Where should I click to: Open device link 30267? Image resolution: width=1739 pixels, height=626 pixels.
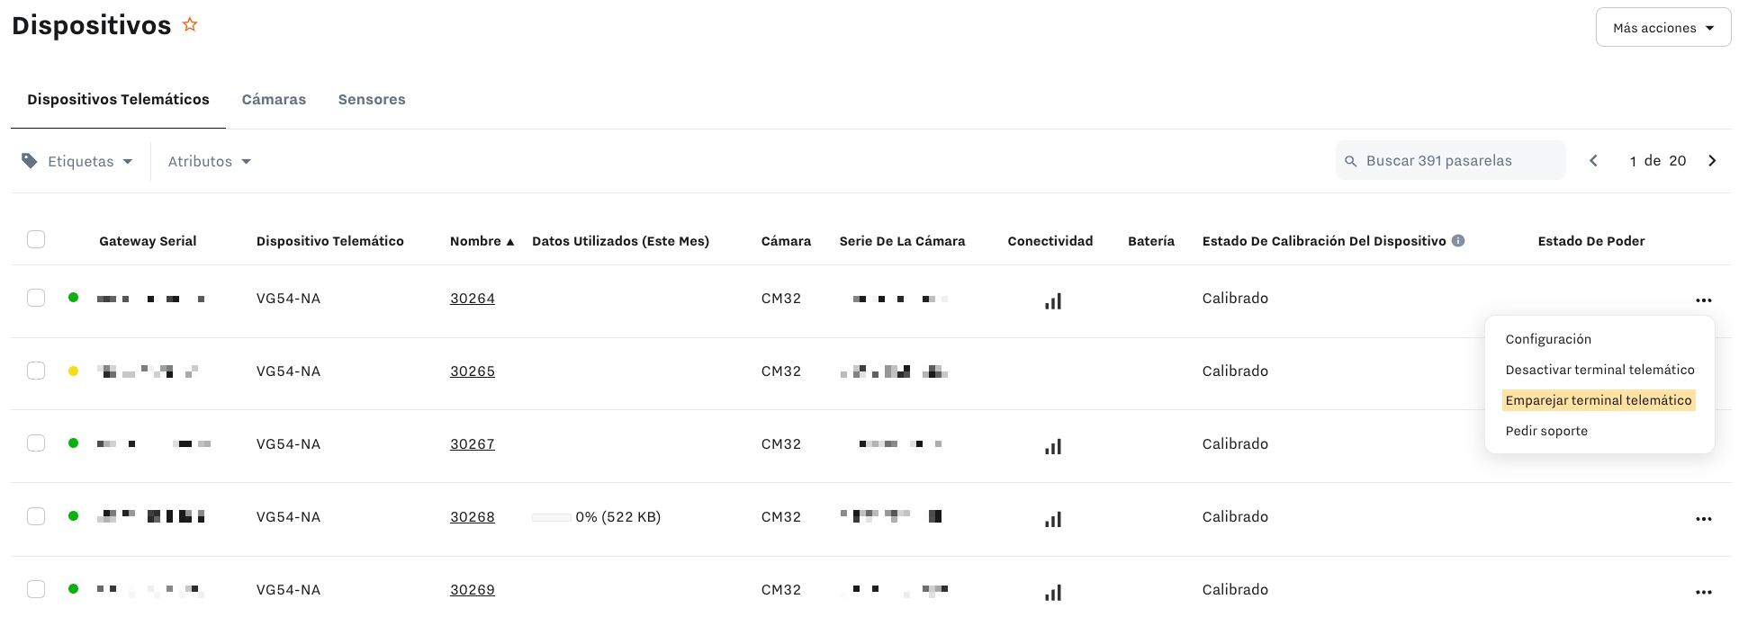point(472,444)
